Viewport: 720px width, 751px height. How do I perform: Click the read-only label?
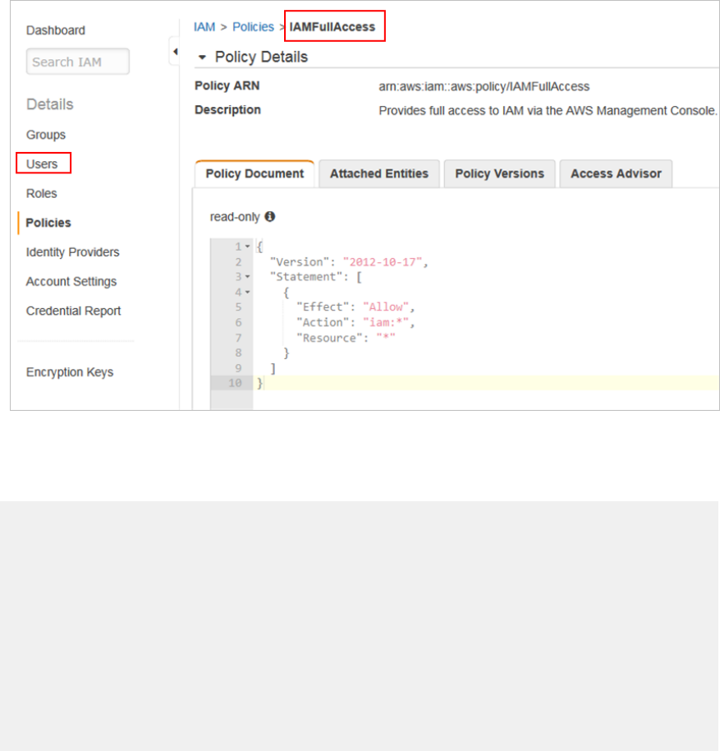point(235,217)
